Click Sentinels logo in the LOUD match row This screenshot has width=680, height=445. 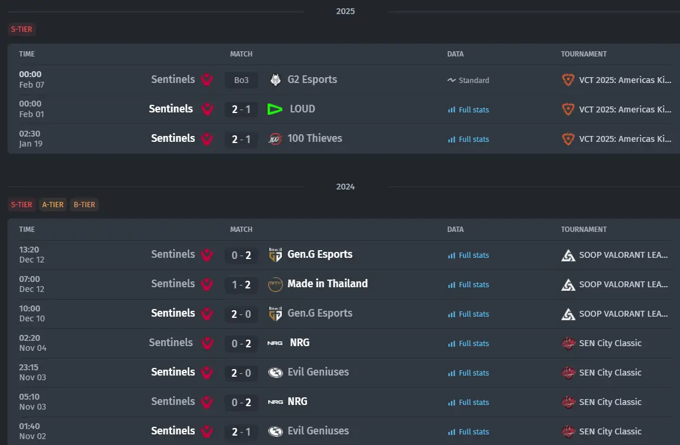coord(207,109)
